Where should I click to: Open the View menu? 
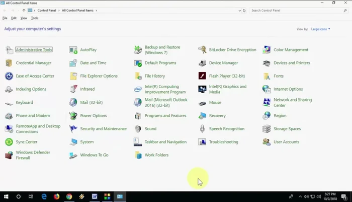(24, 18)
